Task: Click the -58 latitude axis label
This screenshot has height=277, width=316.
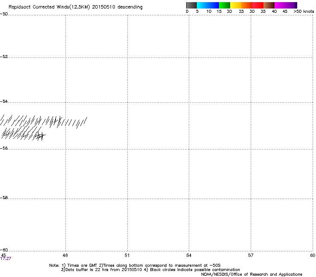Action: click(4, 198)
